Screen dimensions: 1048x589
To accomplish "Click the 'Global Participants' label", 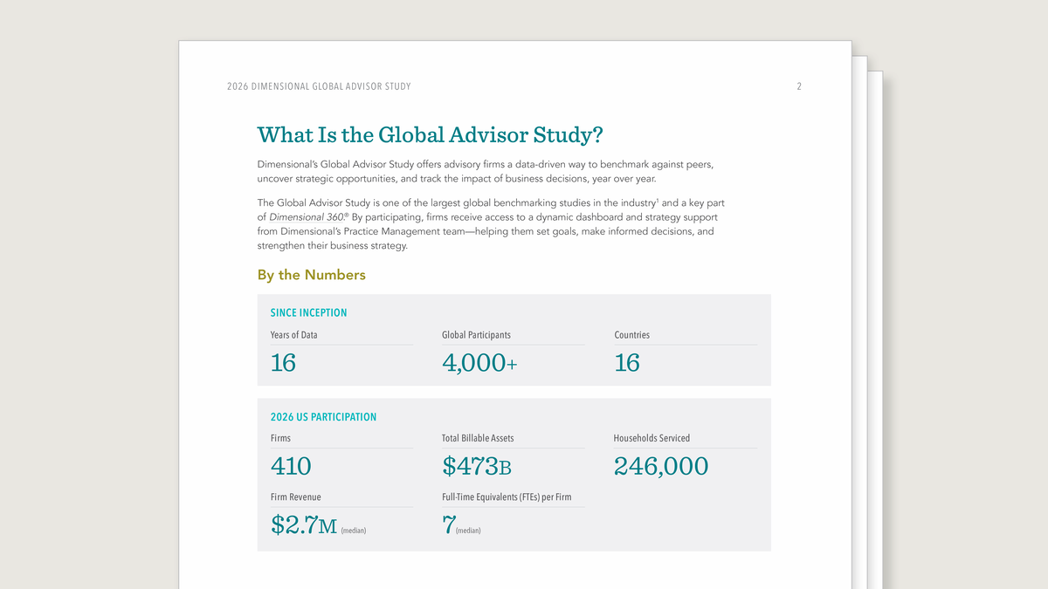I will (477, 335).
